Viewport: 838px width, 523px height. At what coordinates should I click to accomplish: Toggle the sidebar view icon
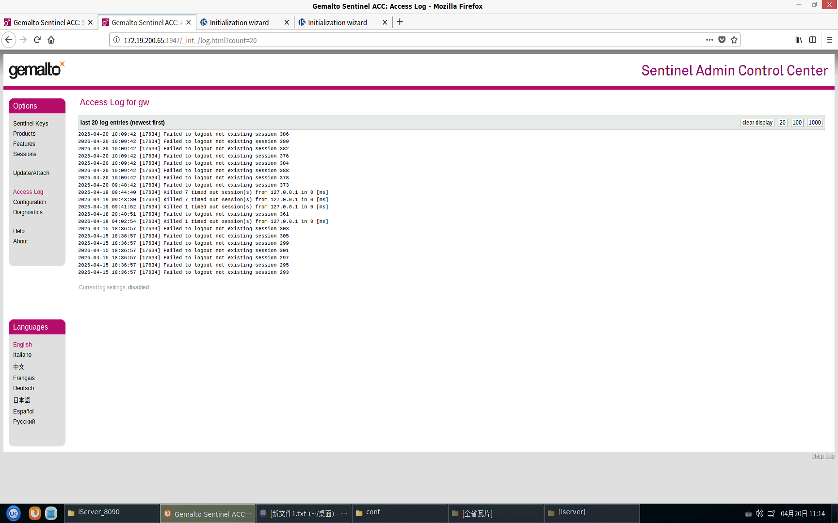point(813,40)
